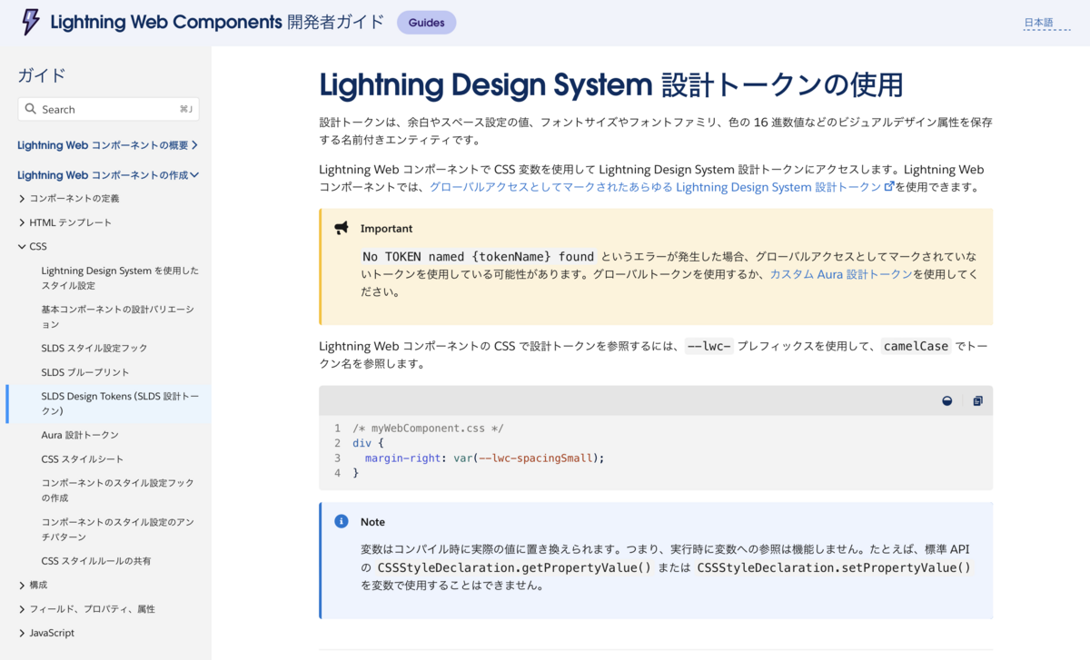
Task: Click the search magnifier icon
Action: (31, 109)
